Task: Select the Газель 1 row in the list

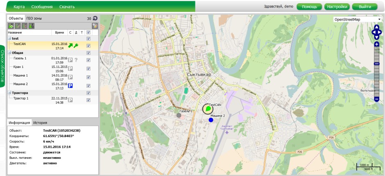Action: [53, 60]
